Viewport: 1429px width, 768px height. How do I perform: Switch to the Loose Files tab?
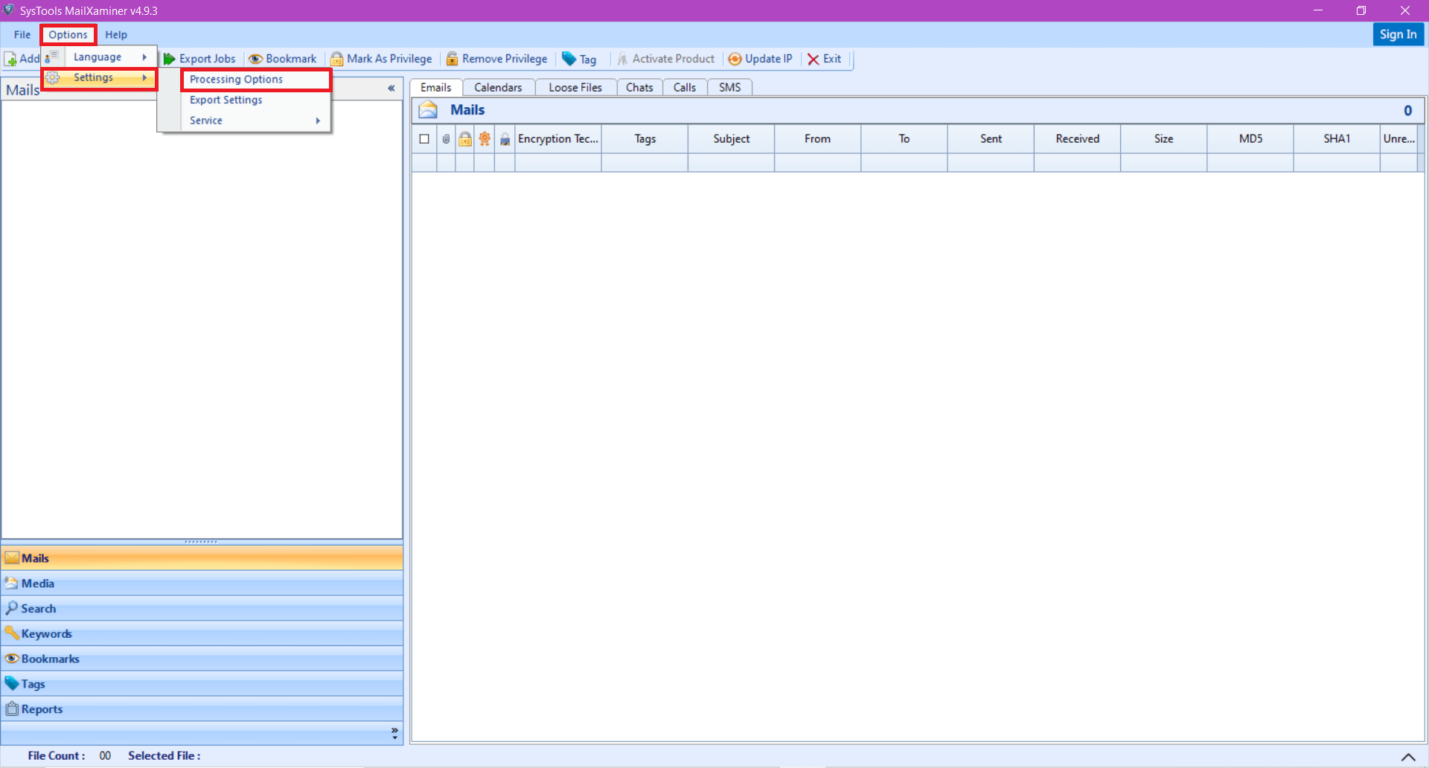tap(575, 88)
